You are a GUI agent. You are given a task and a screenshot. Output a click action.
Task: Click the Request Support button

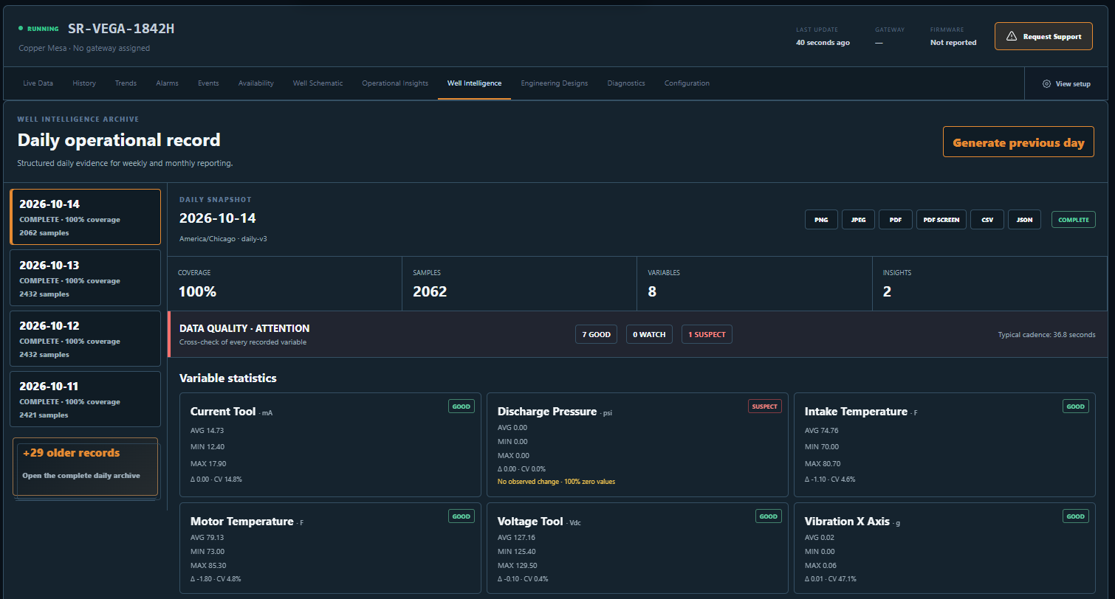[x=1043, y=36]
